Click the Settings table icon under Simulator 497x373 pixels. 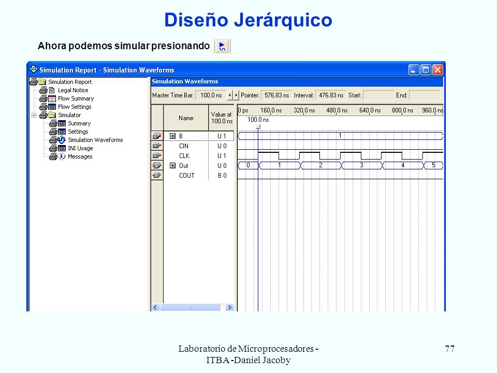(x=62, y=132)
